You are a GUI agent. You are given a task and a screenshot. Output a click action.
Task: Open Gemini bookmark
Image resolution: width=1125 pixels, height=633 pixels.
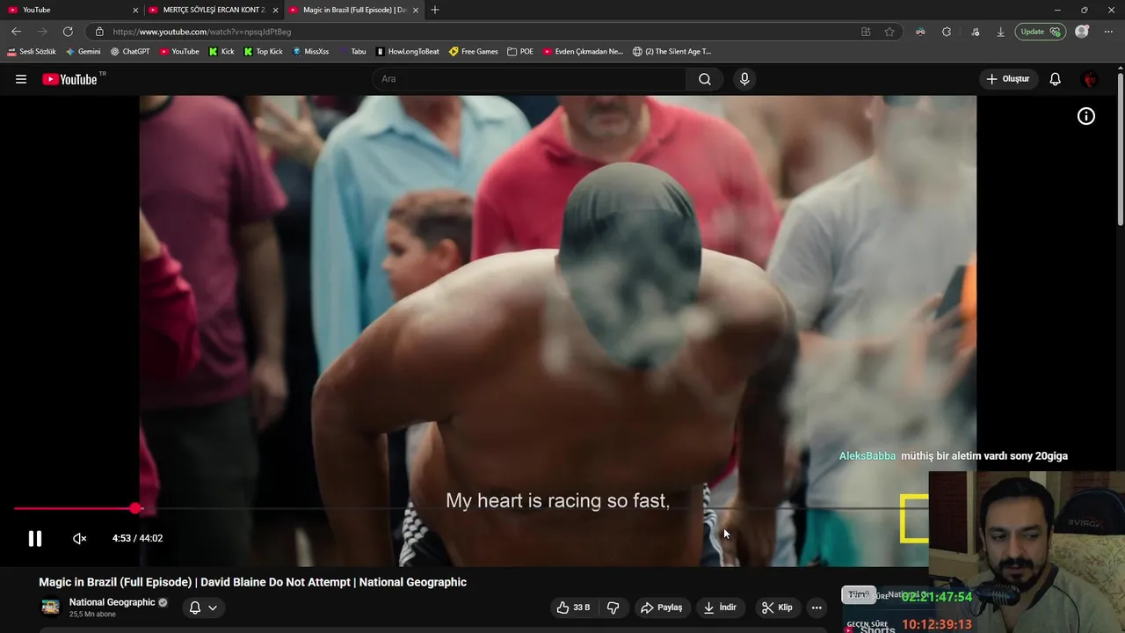83,52
